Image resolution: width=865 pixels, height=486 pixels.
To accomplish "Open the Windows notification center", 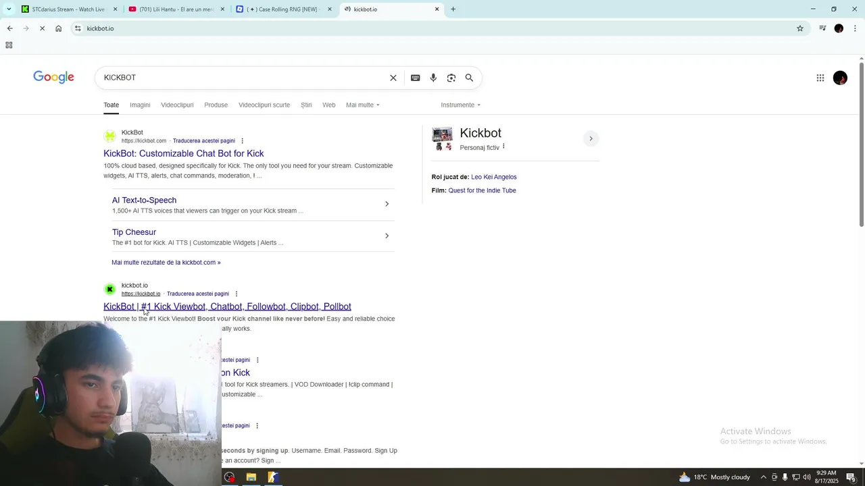I will click(851, 477).
